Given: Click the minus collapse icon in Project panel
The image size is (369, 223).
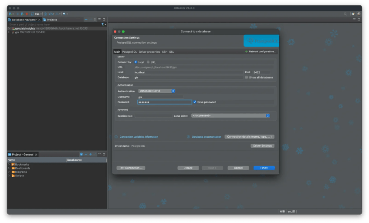Looking at the screenshot, I should 86,154.
